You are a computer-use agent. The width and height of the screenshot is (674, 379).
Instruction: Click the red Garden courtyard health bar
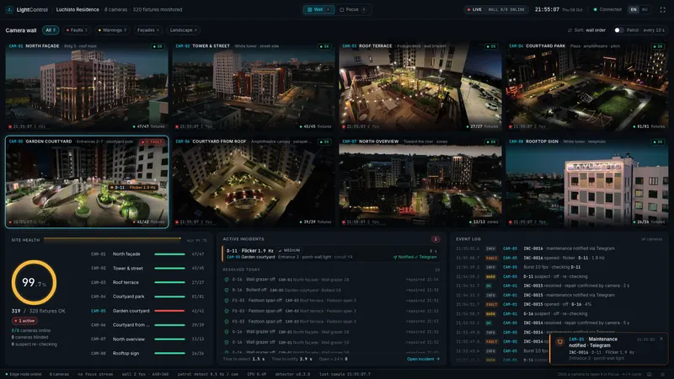[169, 311]
